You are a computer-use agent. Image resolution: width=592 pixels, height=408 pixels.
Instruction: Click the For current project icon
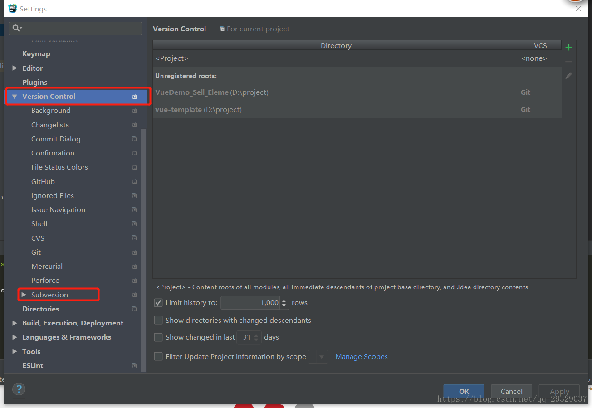point(222,29)
